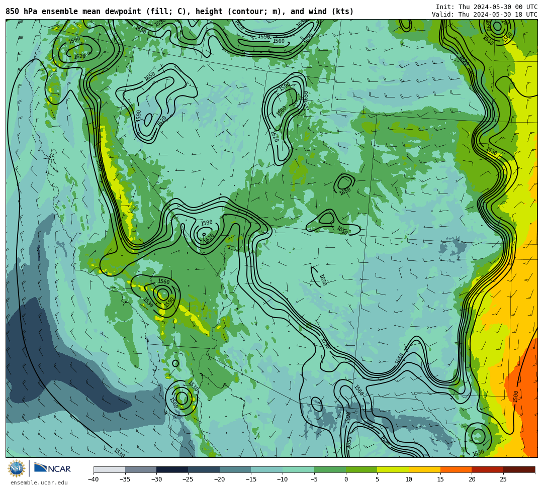Click the '-35' colorbar tick label
This screenshot has width=543, height=489.
pos(125,479)
